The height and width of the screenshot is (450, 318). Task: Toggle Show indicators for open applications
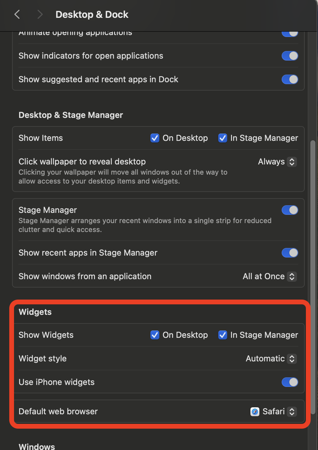tap(290, 56)
